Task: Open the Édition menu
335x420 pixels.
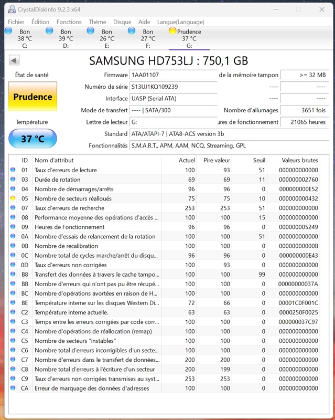Action: click(40, 22)
